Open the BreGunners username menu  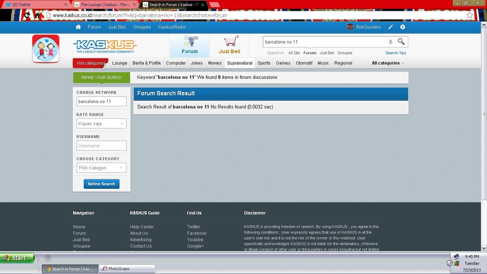click(x=368, y=27)
